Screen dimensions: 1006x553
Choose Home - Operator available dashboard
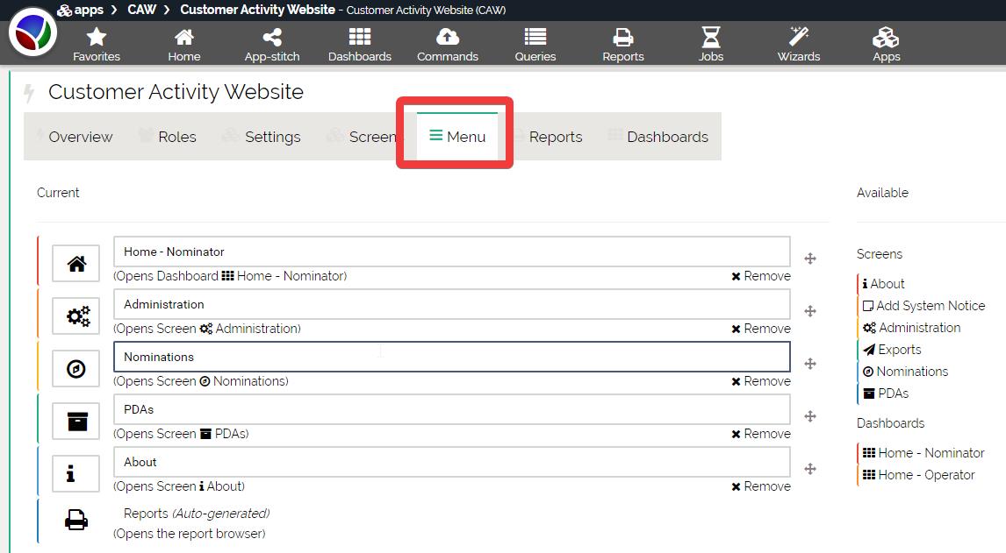[x=926, y=475]
